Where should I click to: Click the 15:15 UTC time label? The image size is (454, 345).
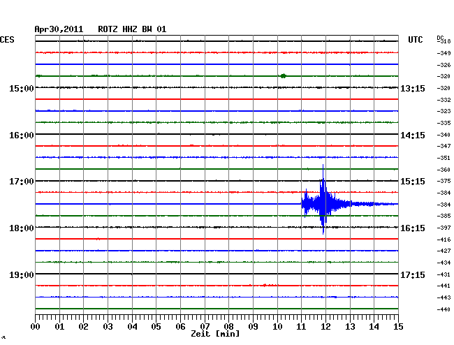click(x=413, y=182)
